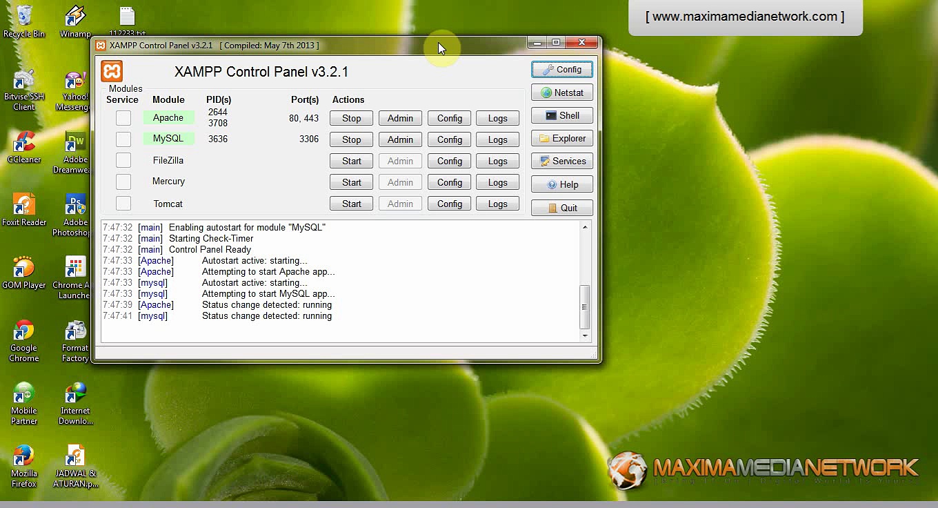Image resolution: width=938 pixels, height=508 pixels.
Task: Click the Apache ports value 80, 443
Action: [303, 118]
